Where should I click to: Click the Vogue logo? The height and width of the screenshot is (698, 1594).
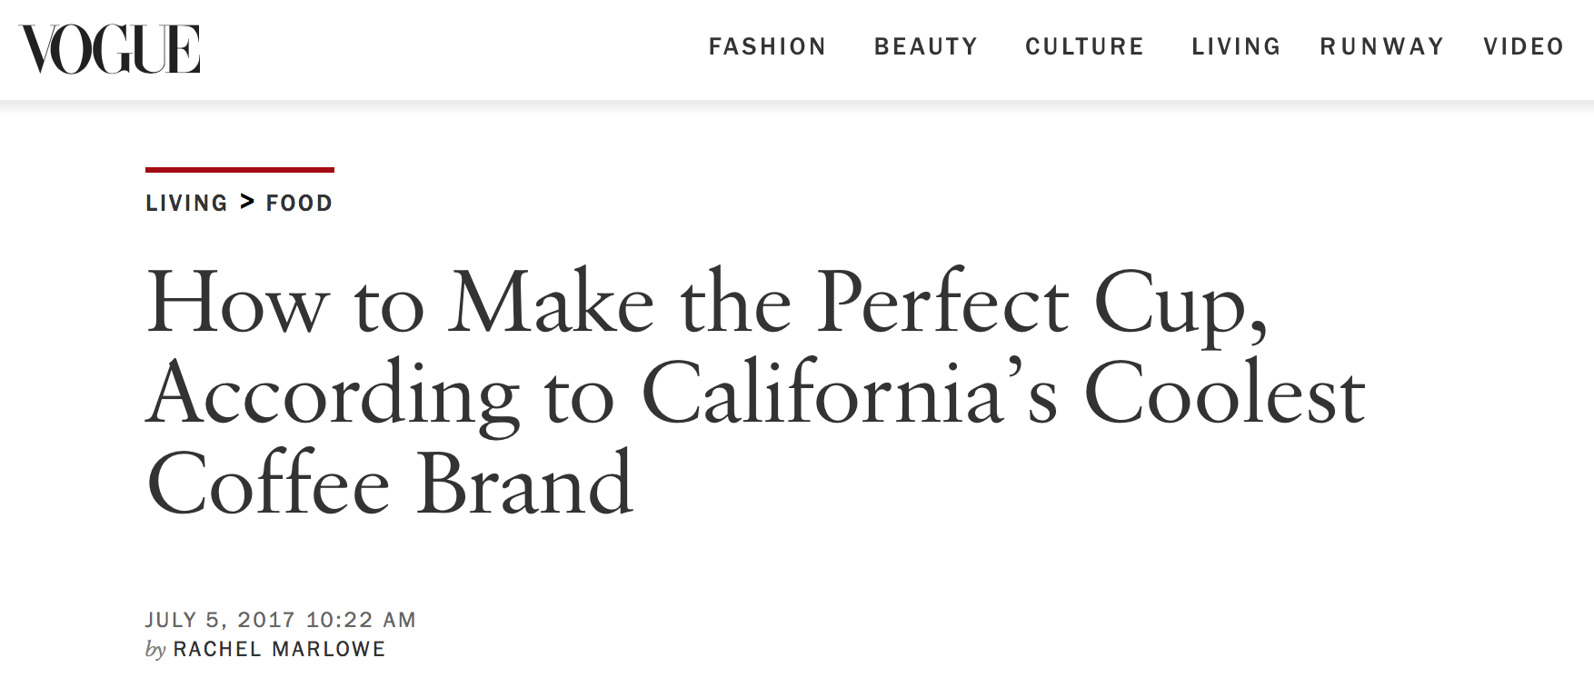tap(110, 48)
